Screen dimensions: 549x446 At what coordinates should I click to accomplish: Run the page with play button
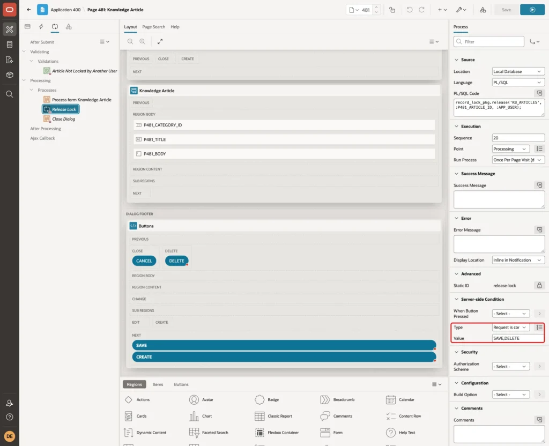(532, 10)
